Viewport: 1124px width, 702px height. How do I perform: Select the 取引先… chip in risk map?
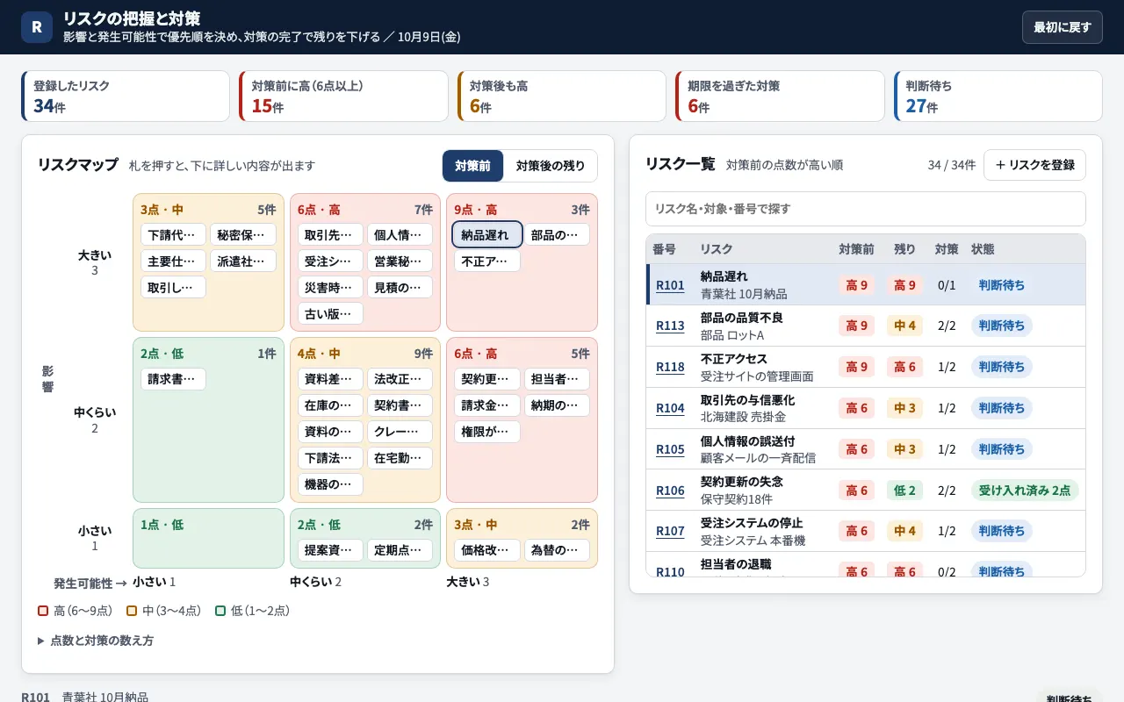coord(330,235)
